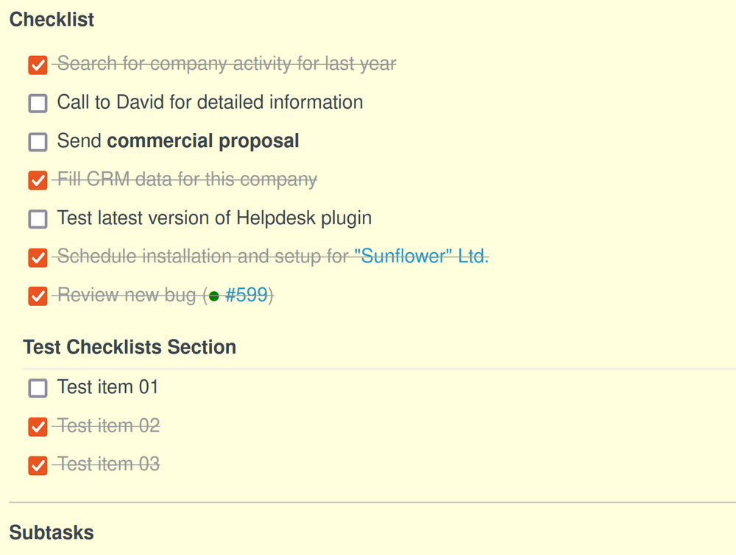The height and width of the screenshot is (555, 736).
Task: Check the 'Test item 01' box
Action: tap(38, 387)
